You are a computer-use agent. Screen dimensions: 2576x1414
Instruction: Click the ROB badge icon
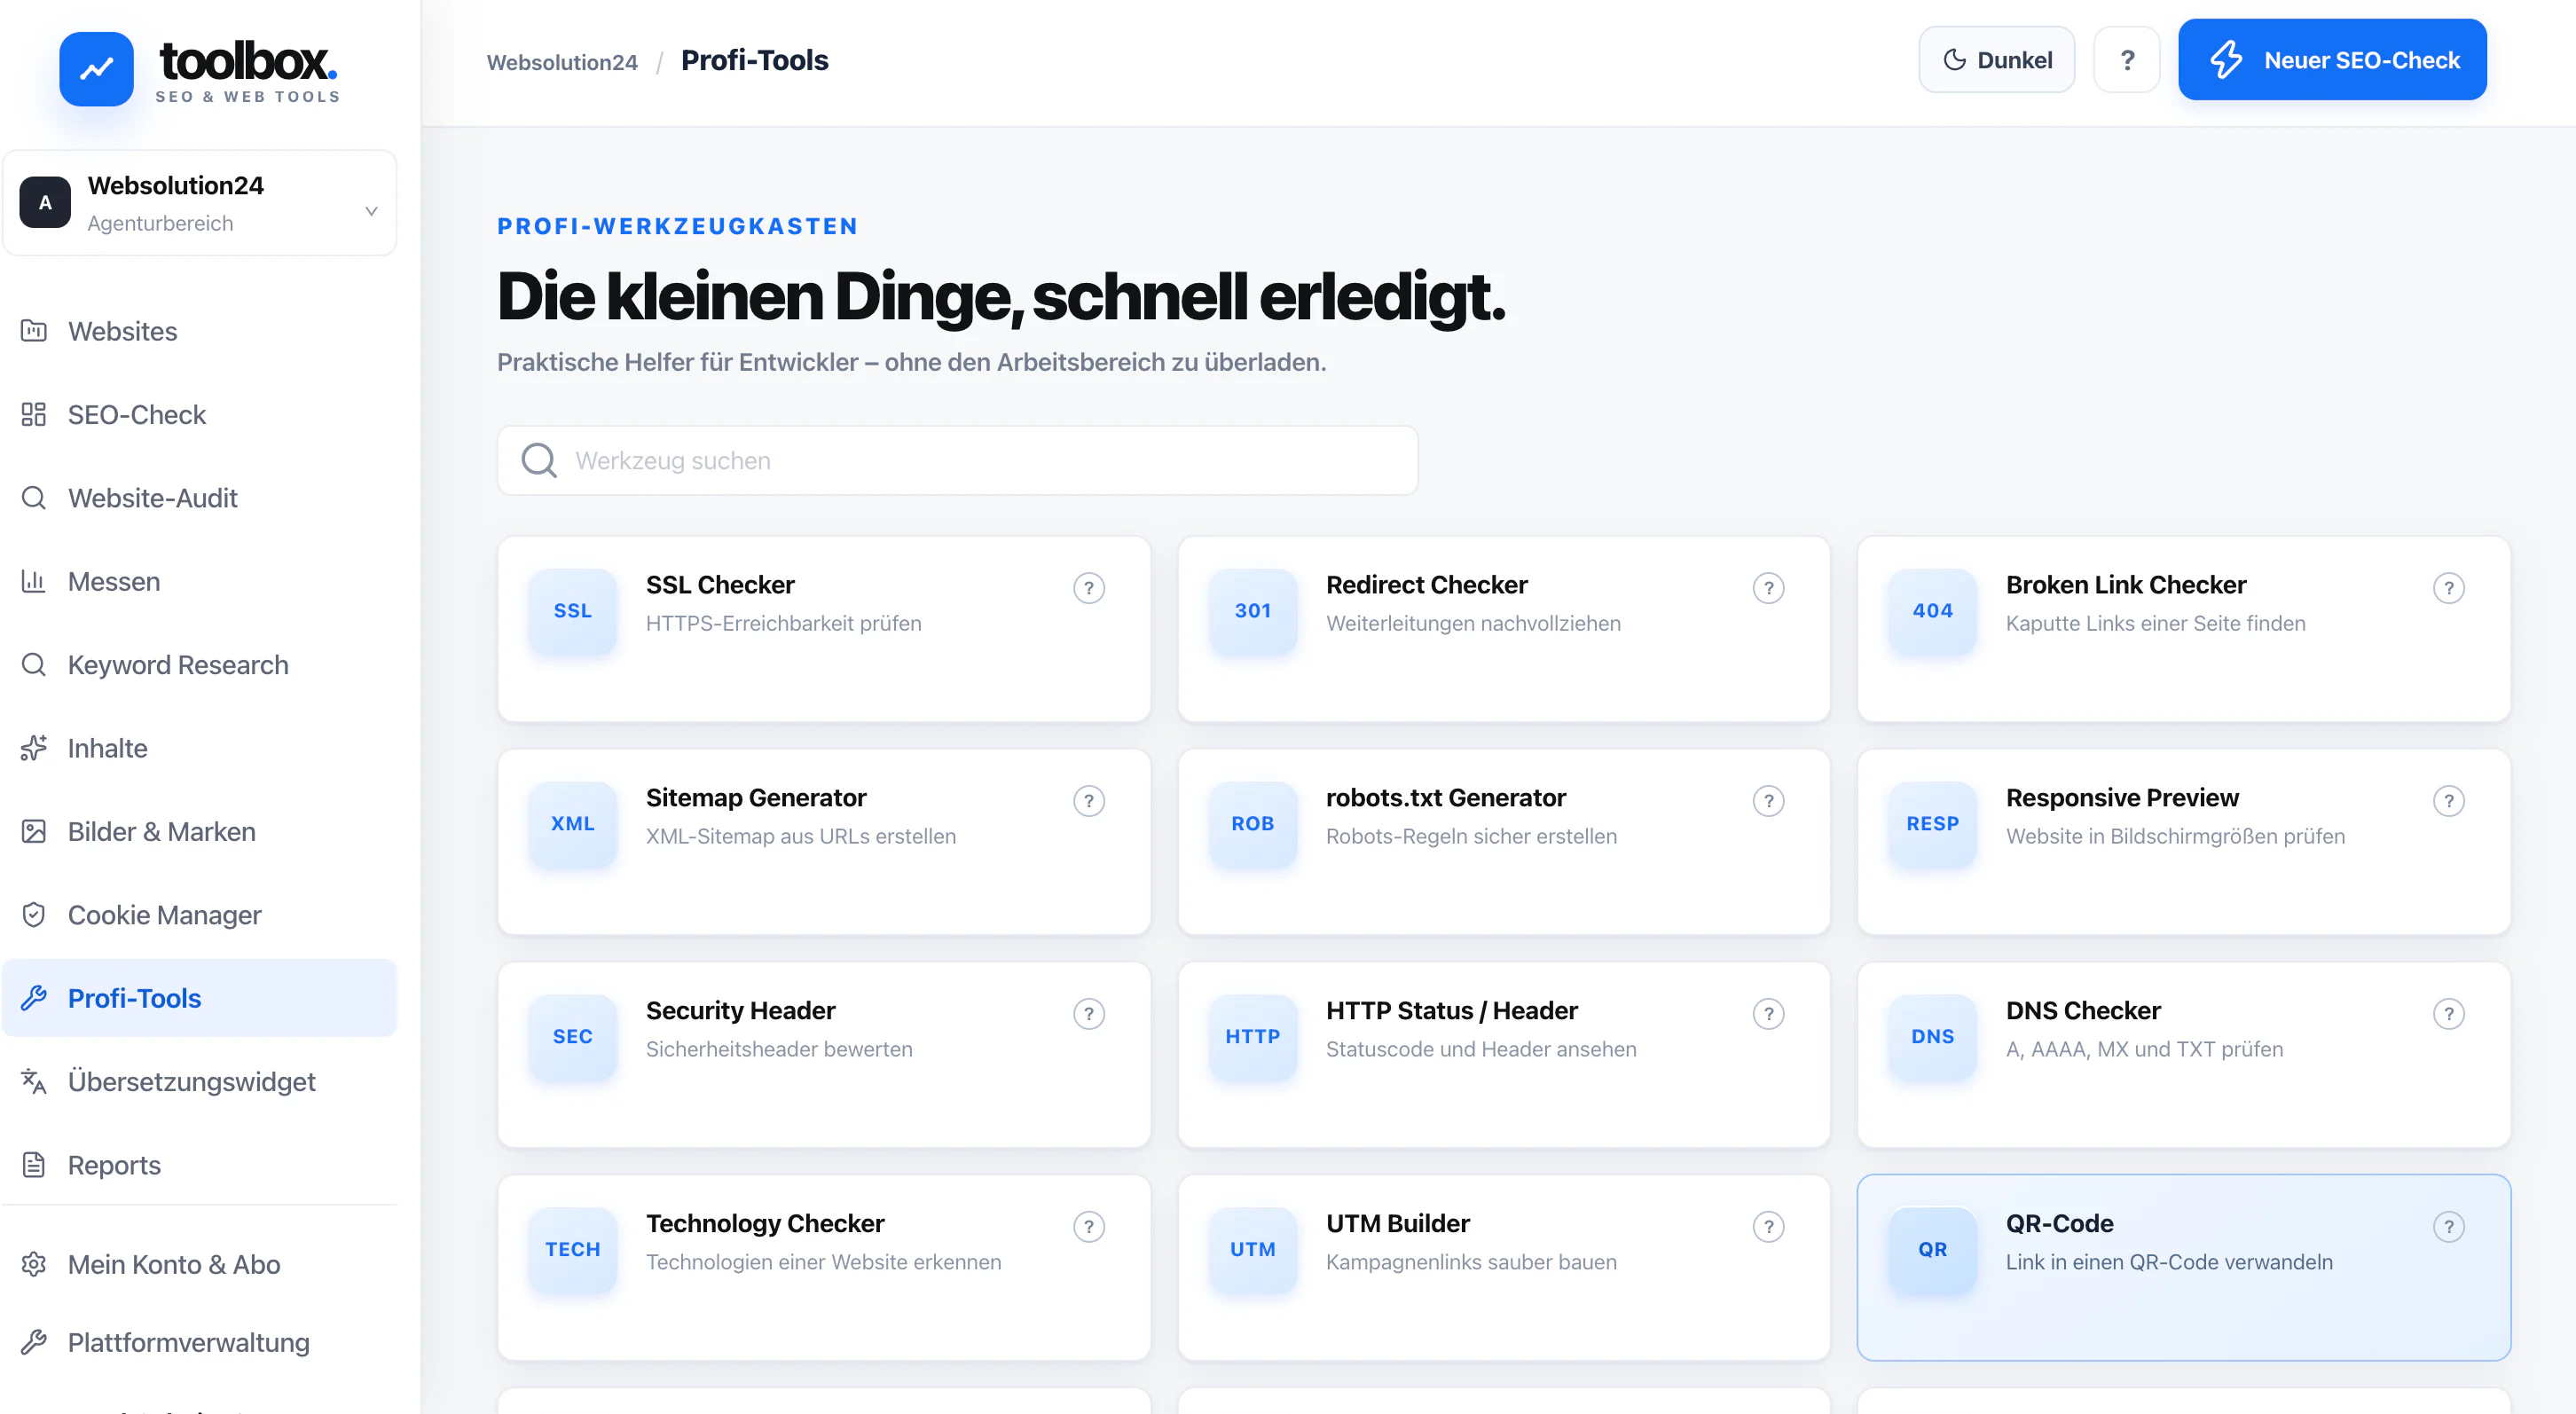click(x=1252, y=824)
